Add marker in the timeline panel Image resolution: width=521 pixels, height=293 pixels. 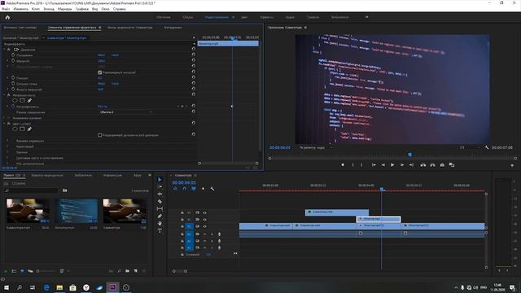pos(203,189)
